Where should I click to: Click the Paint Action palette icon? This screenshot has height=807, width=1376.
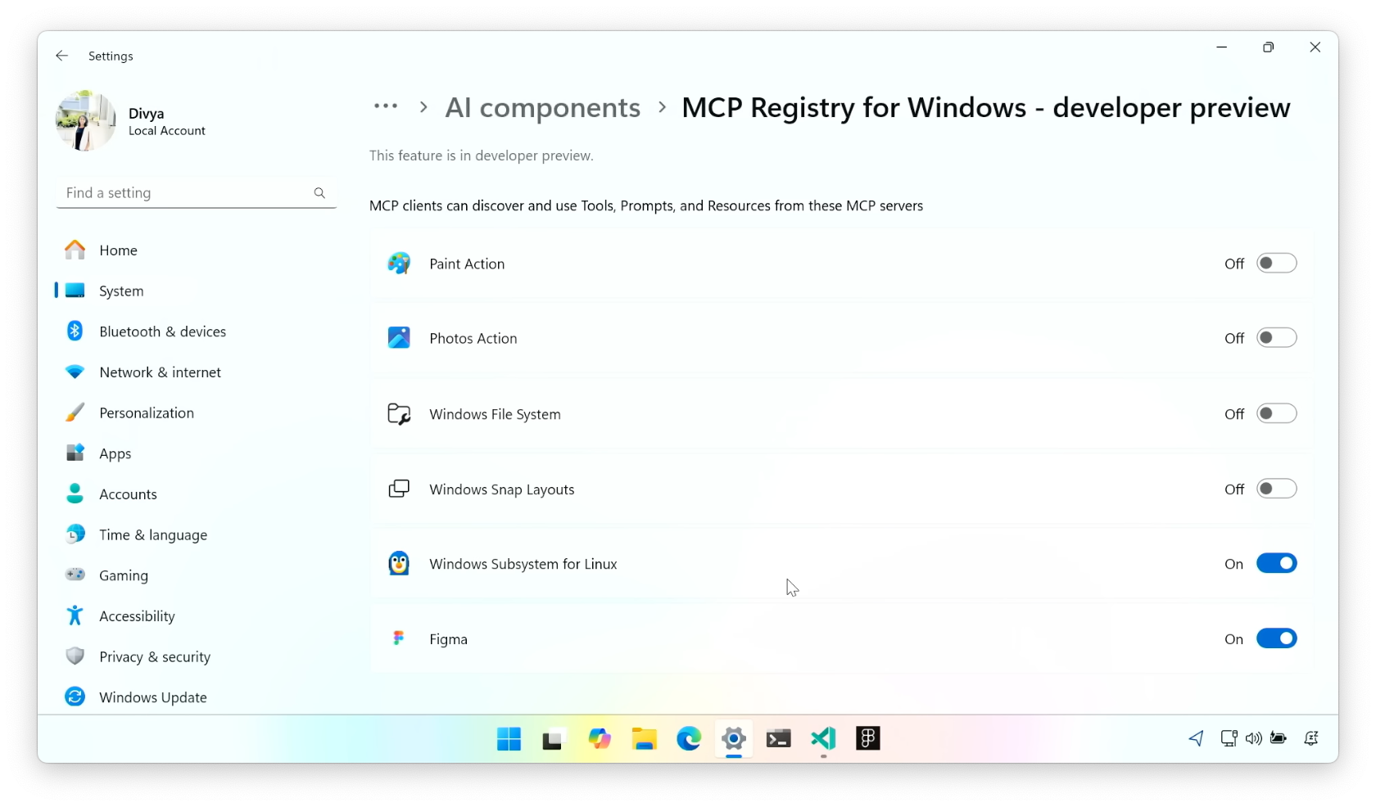tap(399, 264)
